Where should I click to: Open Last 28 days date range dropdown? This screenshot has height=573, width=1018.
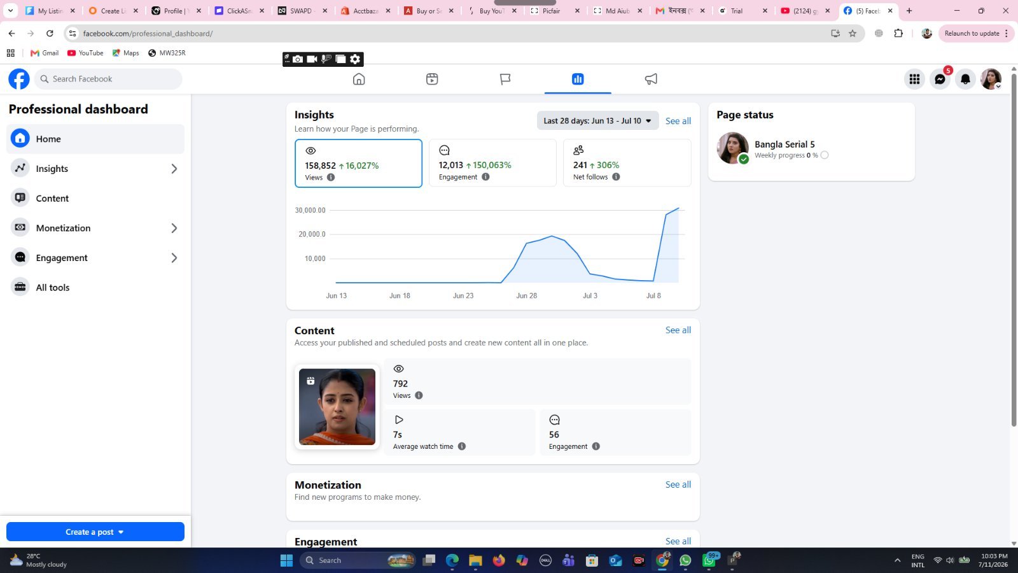[597, 121]
